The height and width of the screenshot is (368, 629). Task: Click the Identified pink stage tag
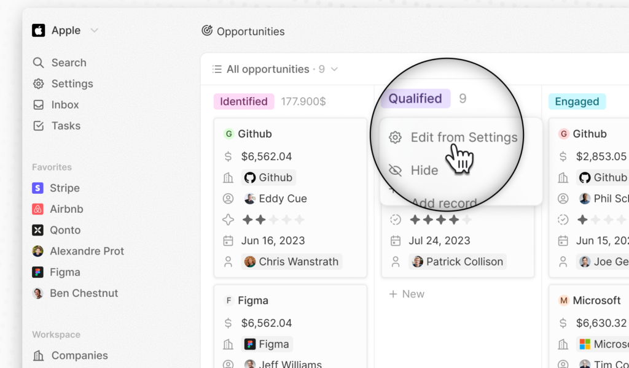click(244, 101)
